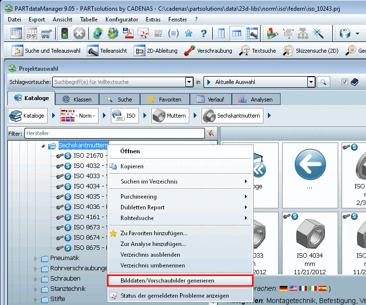Click the traffic light status icon

[64, 33]
